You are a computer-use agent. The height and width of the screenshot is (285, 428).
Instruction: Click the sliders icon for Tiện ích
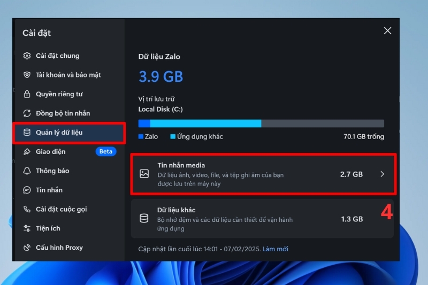(x=27, y=228)
